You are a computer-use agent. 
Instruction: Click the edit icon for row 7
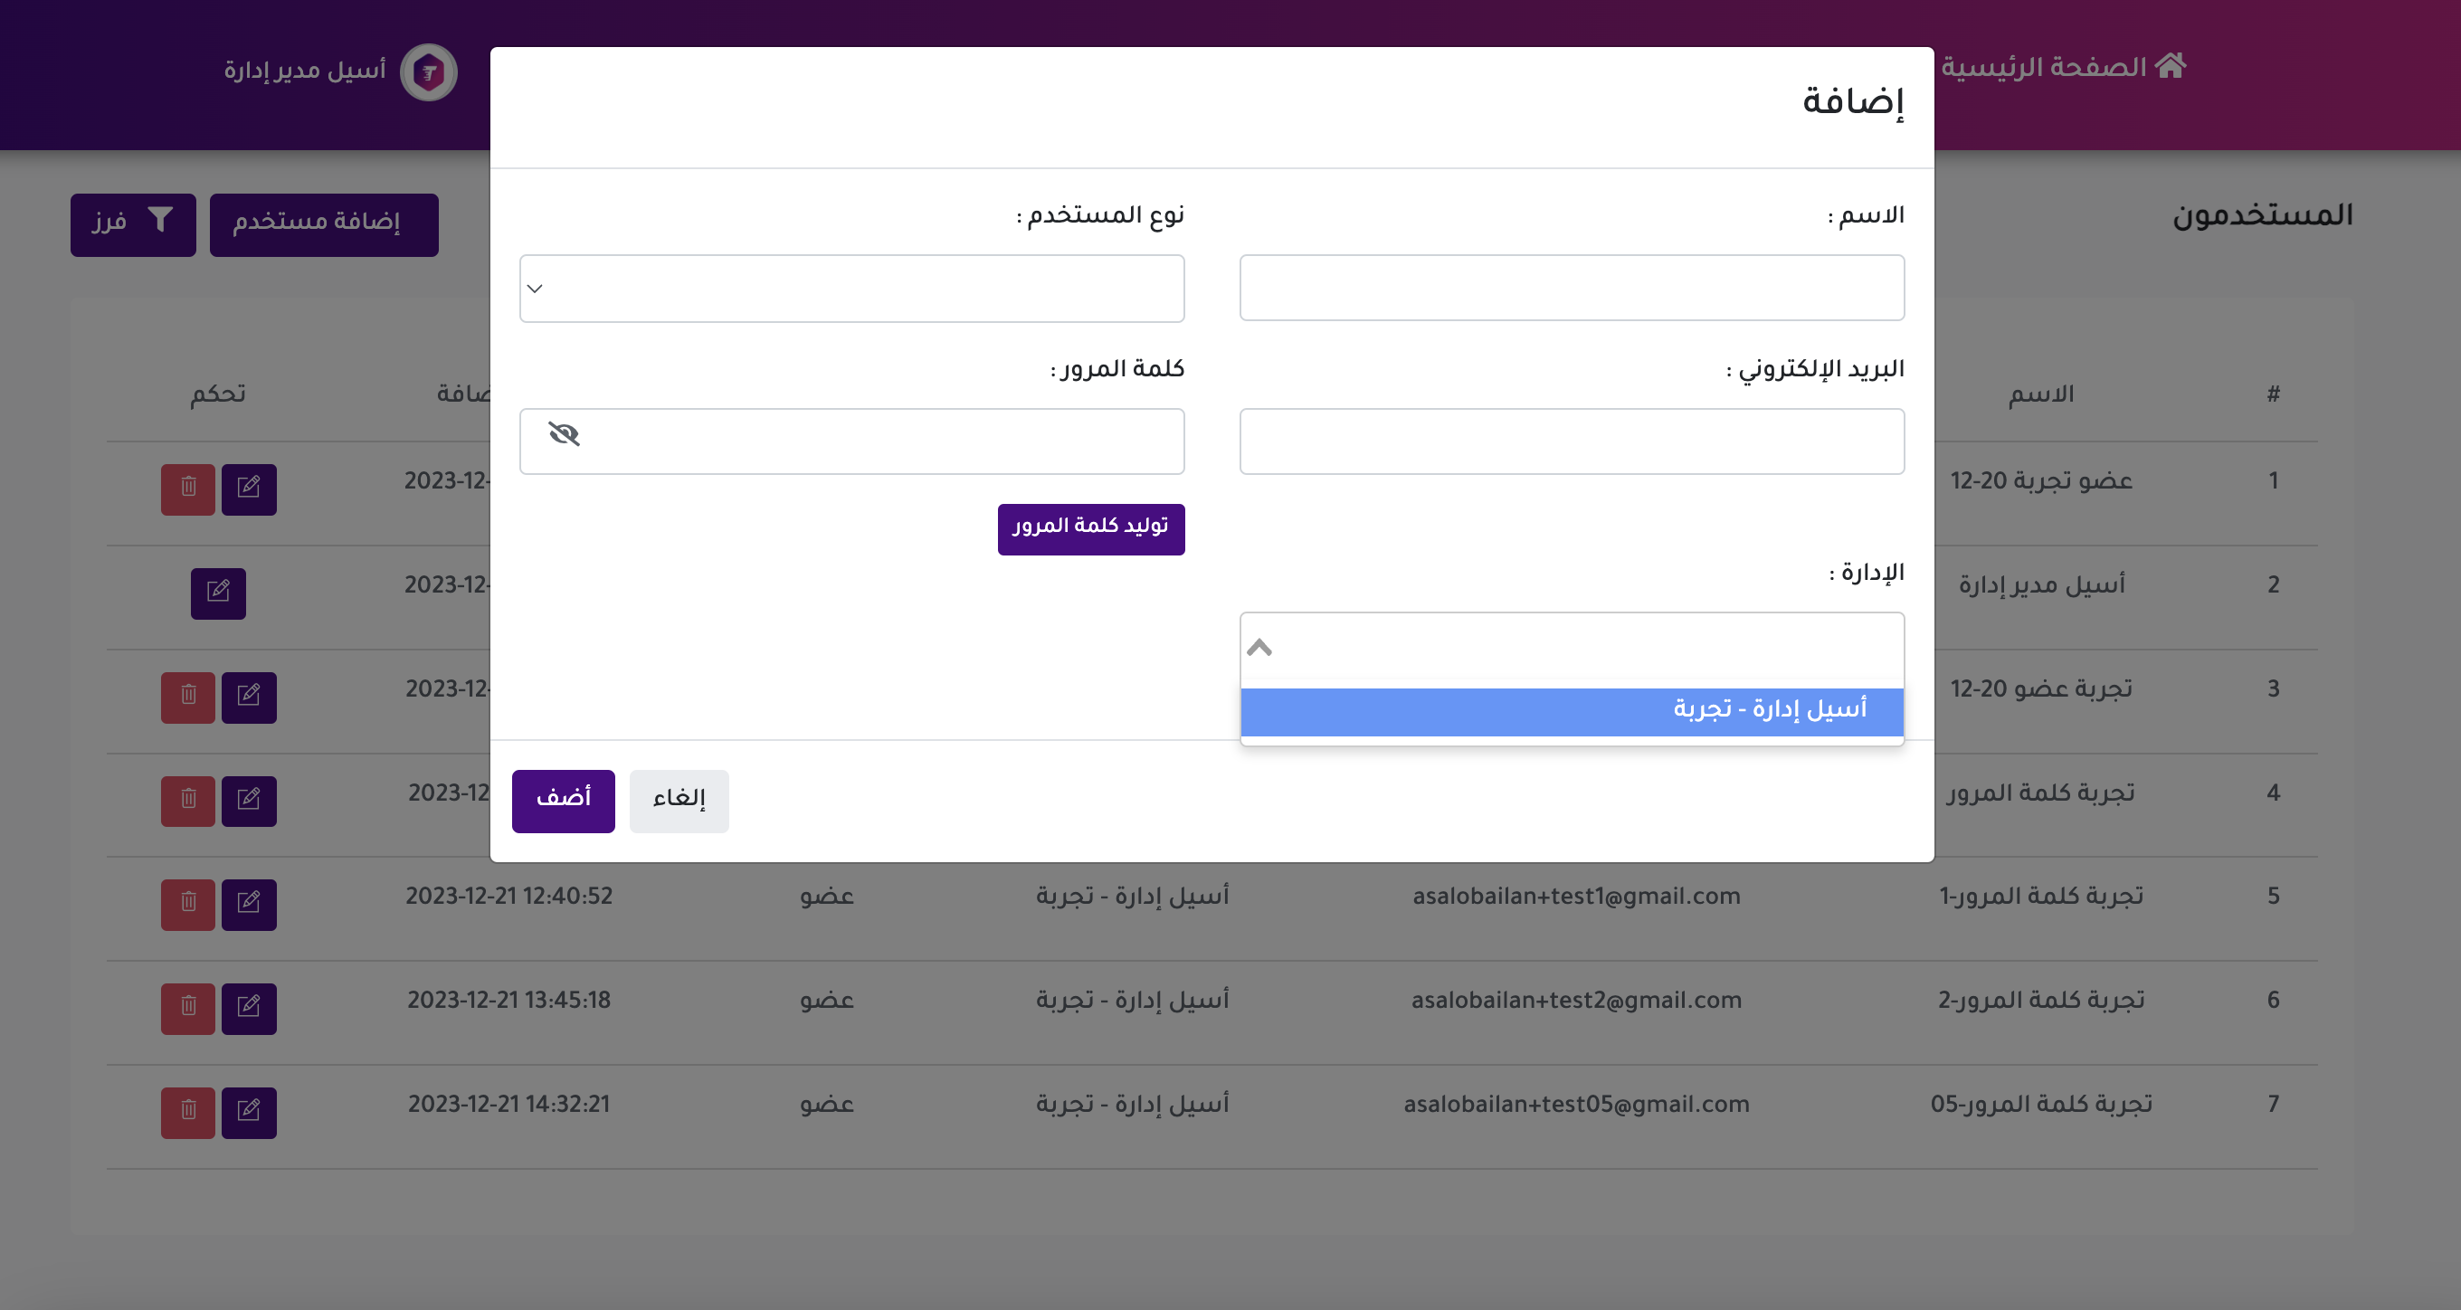pyautogui.click(x=249, y=1111)
